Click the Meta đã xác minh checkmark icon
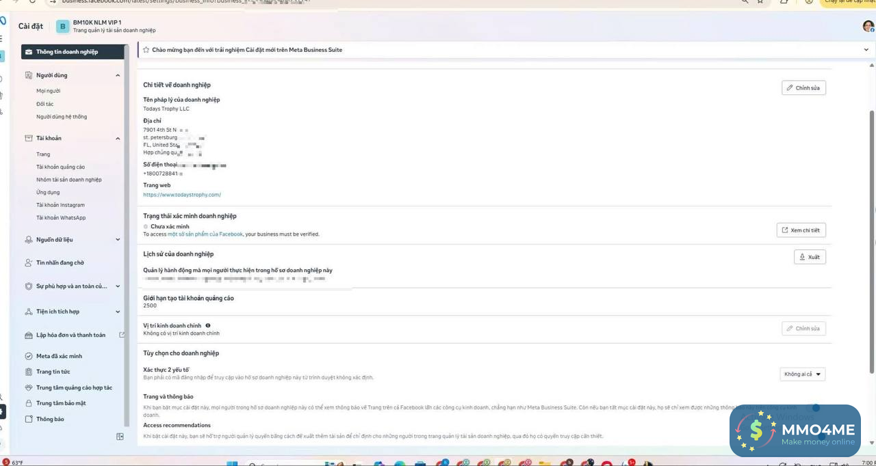Screen dimensions: 876x466 pyautogui.click(x=29, y=356)
